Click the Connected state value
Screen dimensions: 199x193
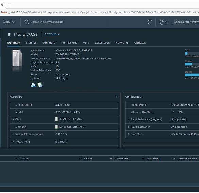tap(63, 74)
